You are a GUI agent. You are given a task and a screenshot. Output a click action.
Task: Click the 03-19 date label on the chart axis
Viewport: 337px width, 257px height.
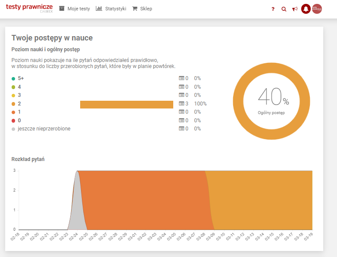(x=309, y=236)
